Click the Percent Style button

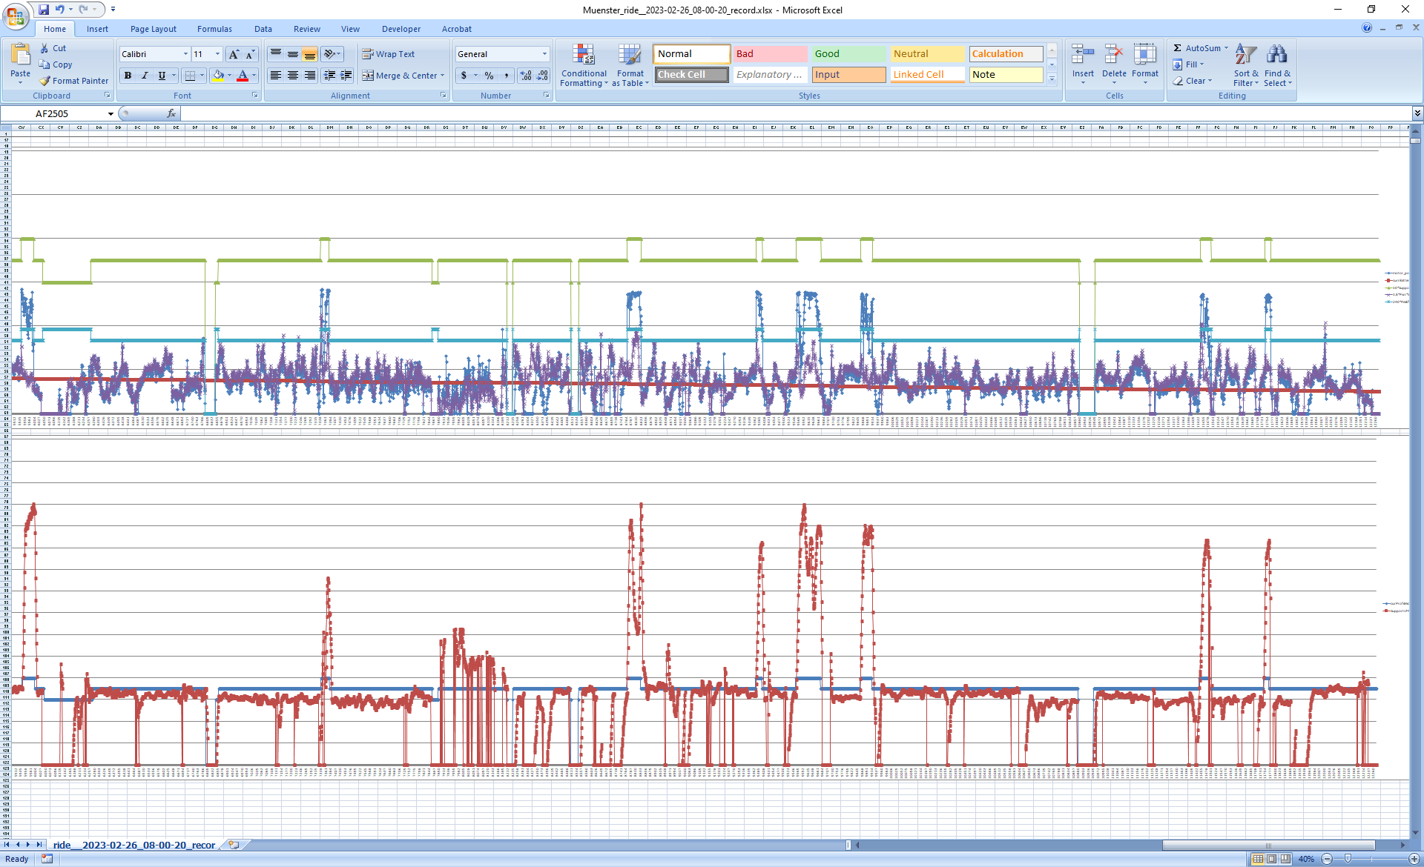click(x=489, y=76)
